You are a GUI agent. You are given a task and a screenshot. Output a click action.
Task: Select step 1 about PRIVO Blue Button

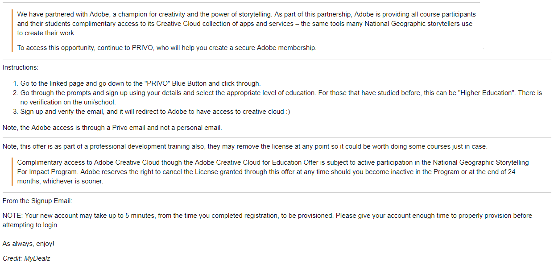(x=140, y=83)
